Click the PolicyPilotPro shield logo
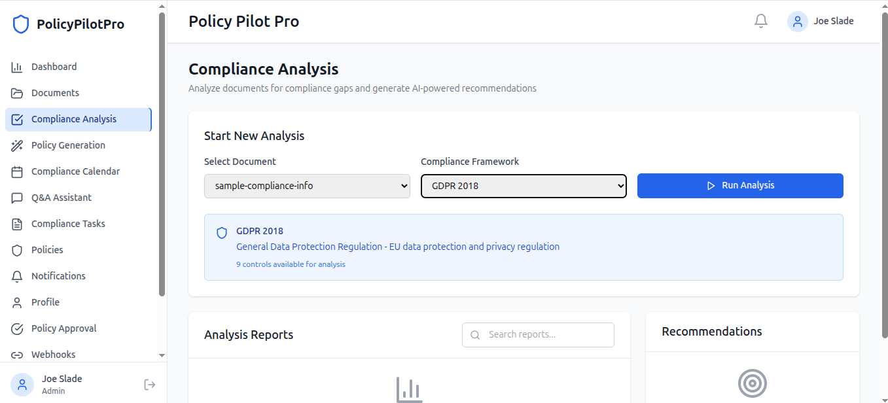 click(21, 25)
